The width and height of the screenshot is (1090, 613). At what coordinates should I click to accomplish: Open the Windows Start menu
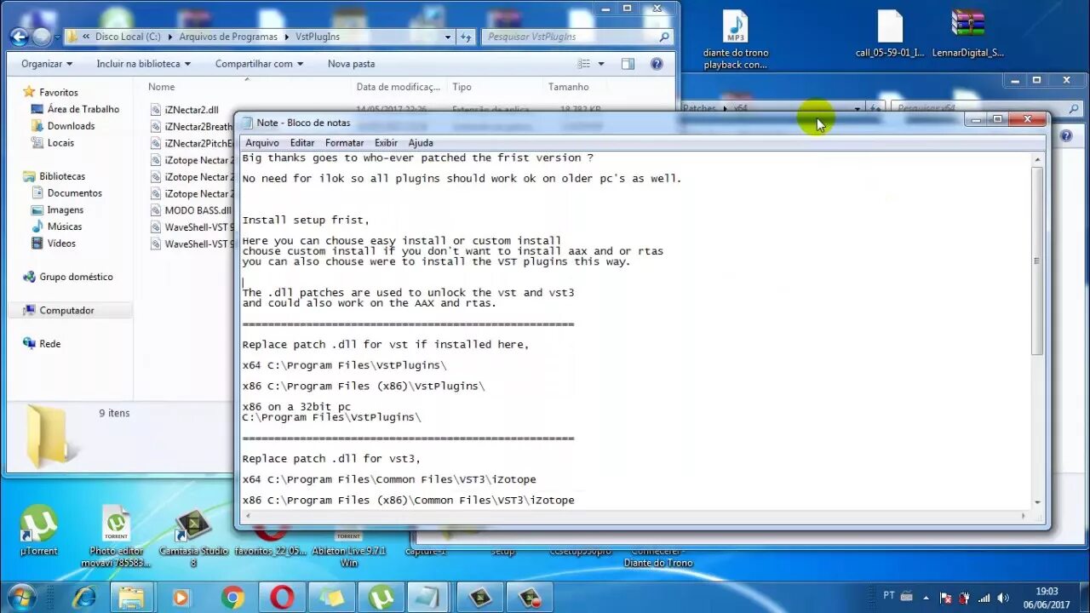21,597
